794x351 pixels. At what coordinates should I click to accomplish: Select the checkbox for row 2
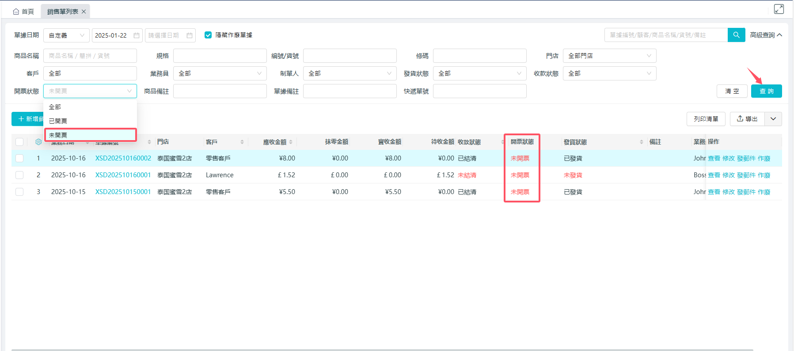(19, 175)
